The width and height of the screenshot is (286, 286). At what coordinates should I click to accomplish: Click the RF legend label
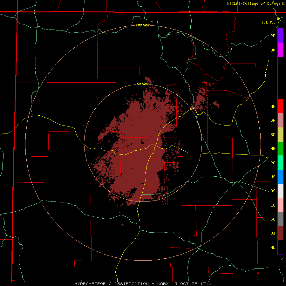pos(273,36)
